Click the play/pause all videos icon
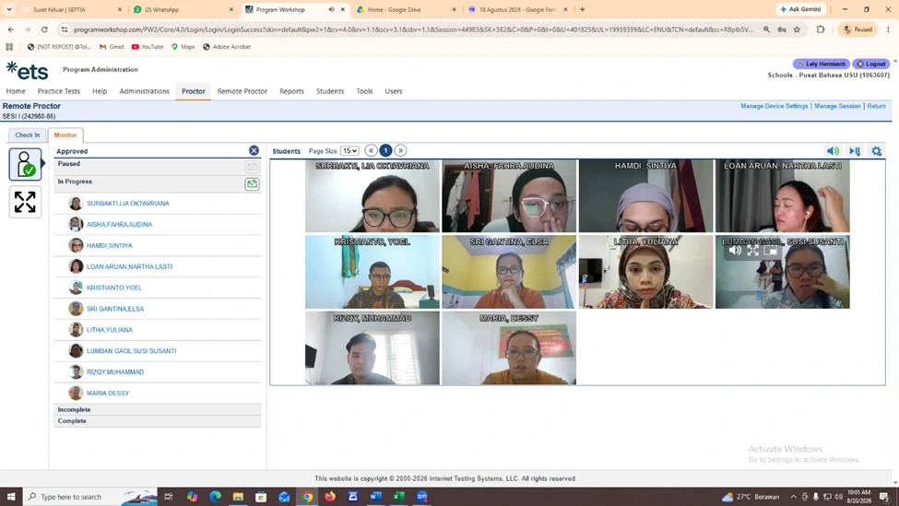Image resolution: width=899 pixels, height=506 pixels. 854,151
